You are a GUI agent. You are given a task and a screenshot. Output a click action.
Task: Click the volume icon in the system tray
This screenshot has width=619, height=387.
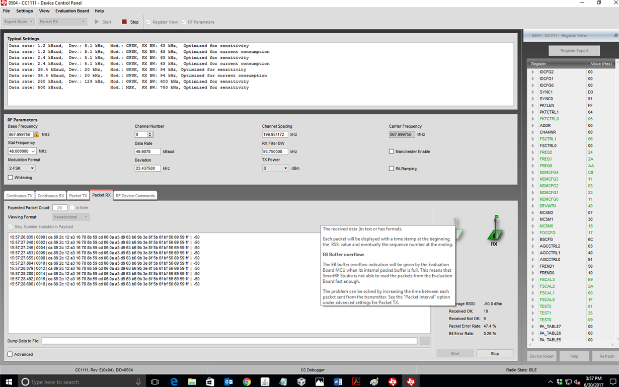coord(578,382)
